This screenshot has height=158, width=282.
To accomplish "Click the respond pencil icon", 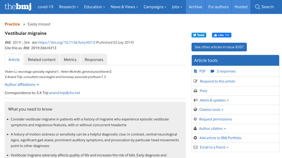I will tap(196, 81).
